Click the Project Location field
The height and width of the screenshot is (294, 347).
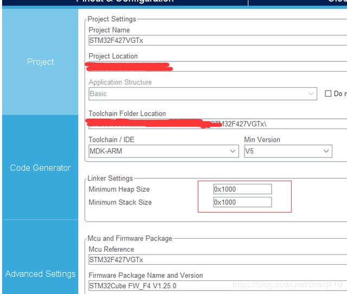pos(218,66)
